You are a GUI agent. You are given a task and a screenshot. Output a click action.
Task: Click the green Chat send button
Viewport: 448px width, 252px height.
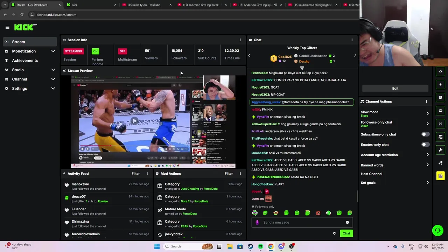346,233
